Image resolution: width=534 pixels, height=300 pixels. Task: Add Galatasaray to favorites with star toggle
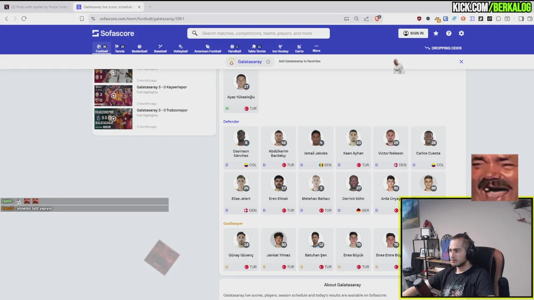point(268,62)
